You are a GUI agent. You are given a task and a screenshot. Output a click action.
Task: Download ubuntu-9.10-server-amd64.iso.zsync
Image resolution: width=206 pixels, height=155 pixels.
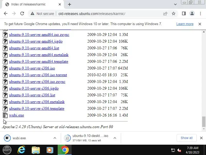pyautogui.click(x=39, y=35)
